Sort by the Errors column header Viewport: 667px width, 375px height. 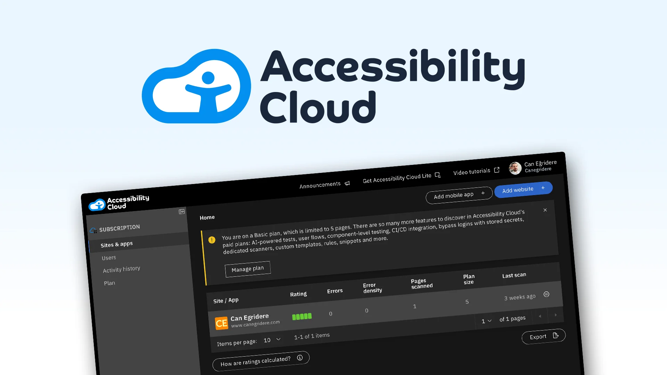coord(335,291)
